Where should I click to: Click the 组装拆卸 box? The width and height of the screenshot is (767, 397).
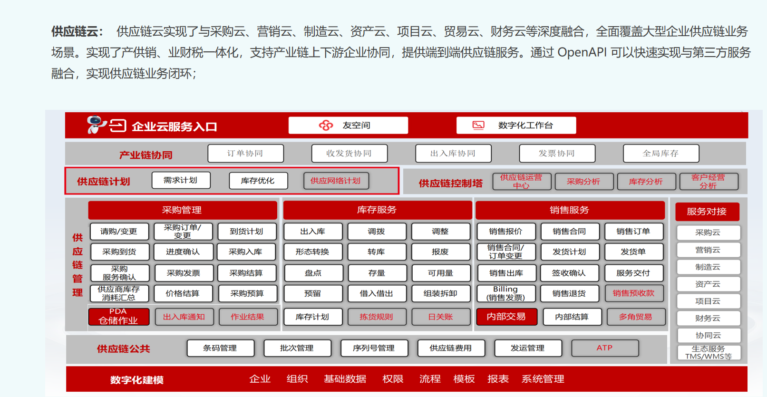click(x=441, y=293)
